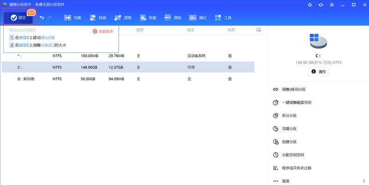The image size is (369, 185).
Task: Click the 50.00GB capacity cell
Action: click(x=88, y=79)
